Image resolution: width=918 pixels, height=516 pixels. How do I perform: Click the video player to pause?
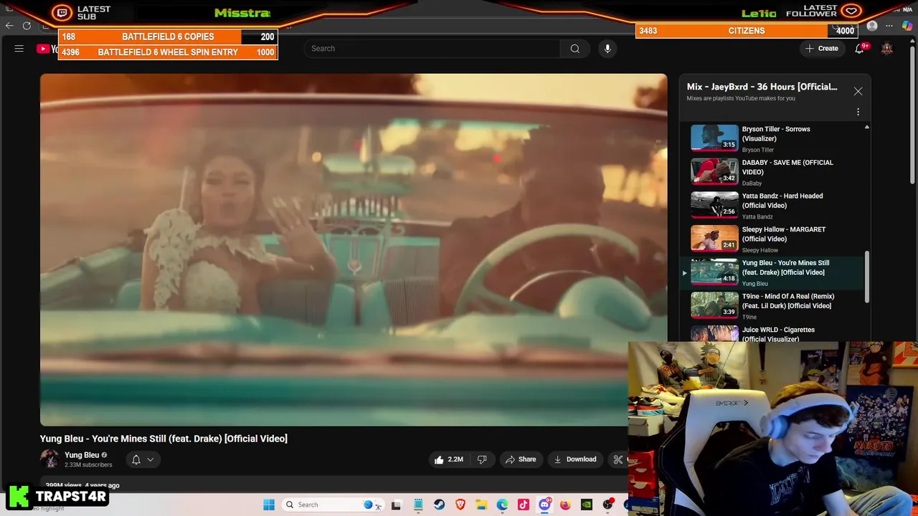[x=353, y=249]
